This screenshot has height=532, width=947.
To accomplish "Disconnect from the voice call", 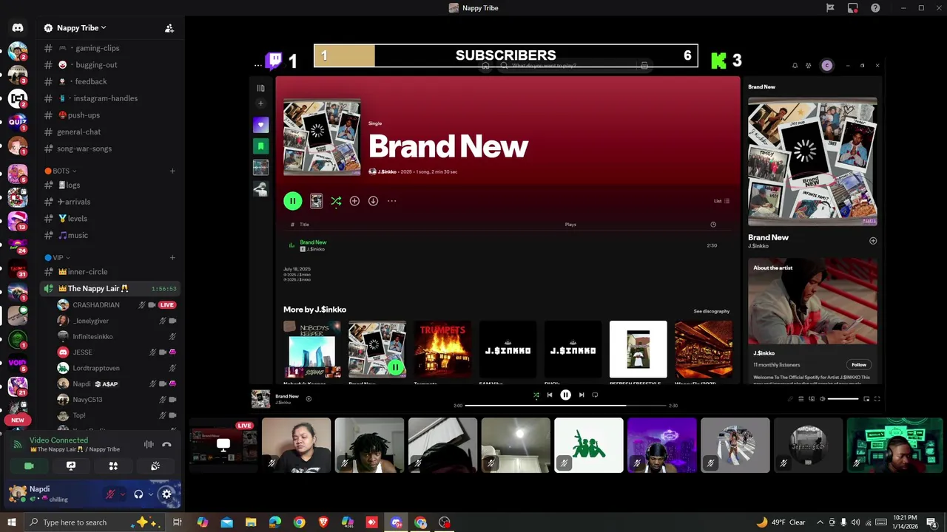I will pyautogui.click(x=166, y=444).
